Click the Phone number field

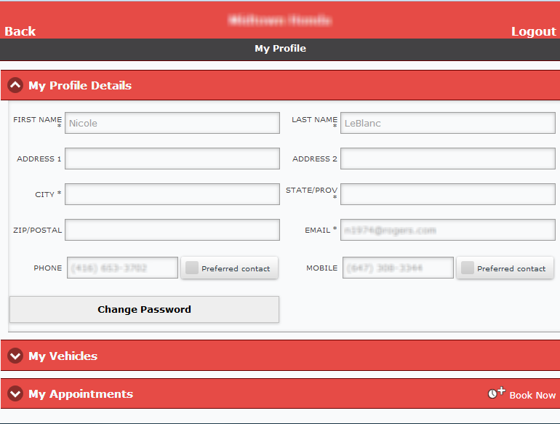click(122, 268)
